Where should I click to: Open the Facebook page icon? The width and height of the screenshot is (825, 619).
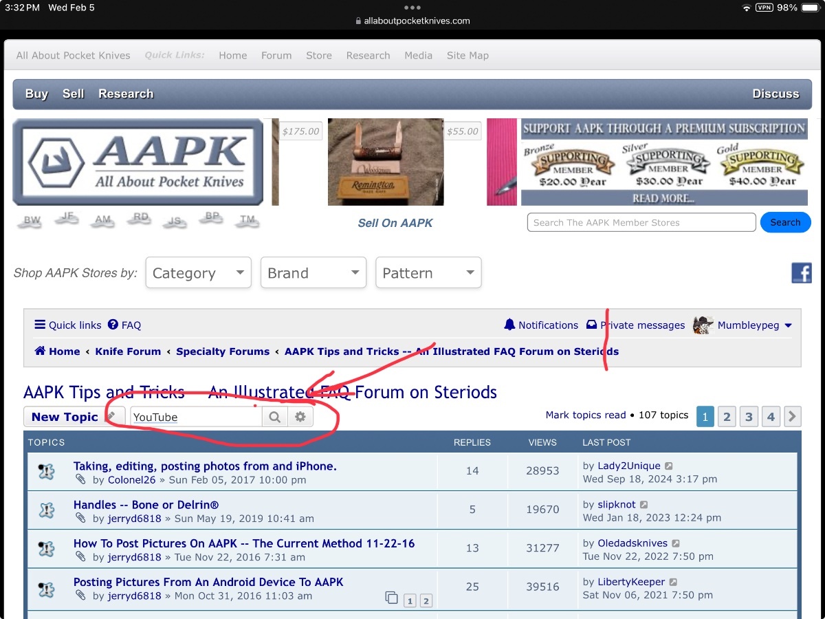802,273
